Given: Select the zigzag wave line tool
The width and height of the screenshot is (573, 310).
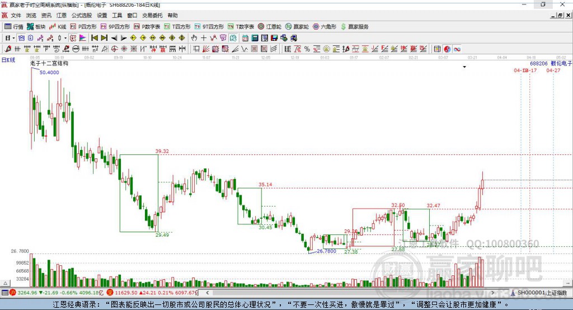Looking at the screenshot, I should (245, 49).
